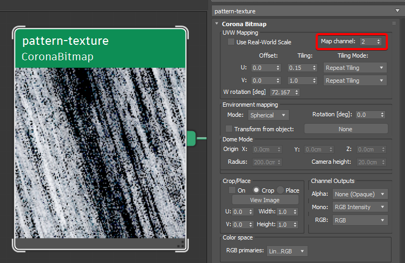This screenshot has height=263, width=405.
Task: Open the Environment Mode Spherical dropdown
Action: coord(268,115)
